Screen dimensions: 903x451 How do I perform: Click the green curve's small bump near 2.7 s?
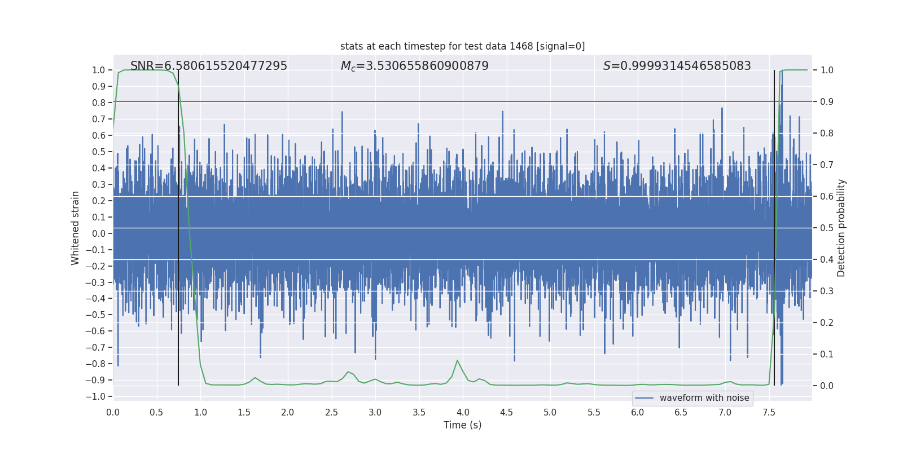348,372
